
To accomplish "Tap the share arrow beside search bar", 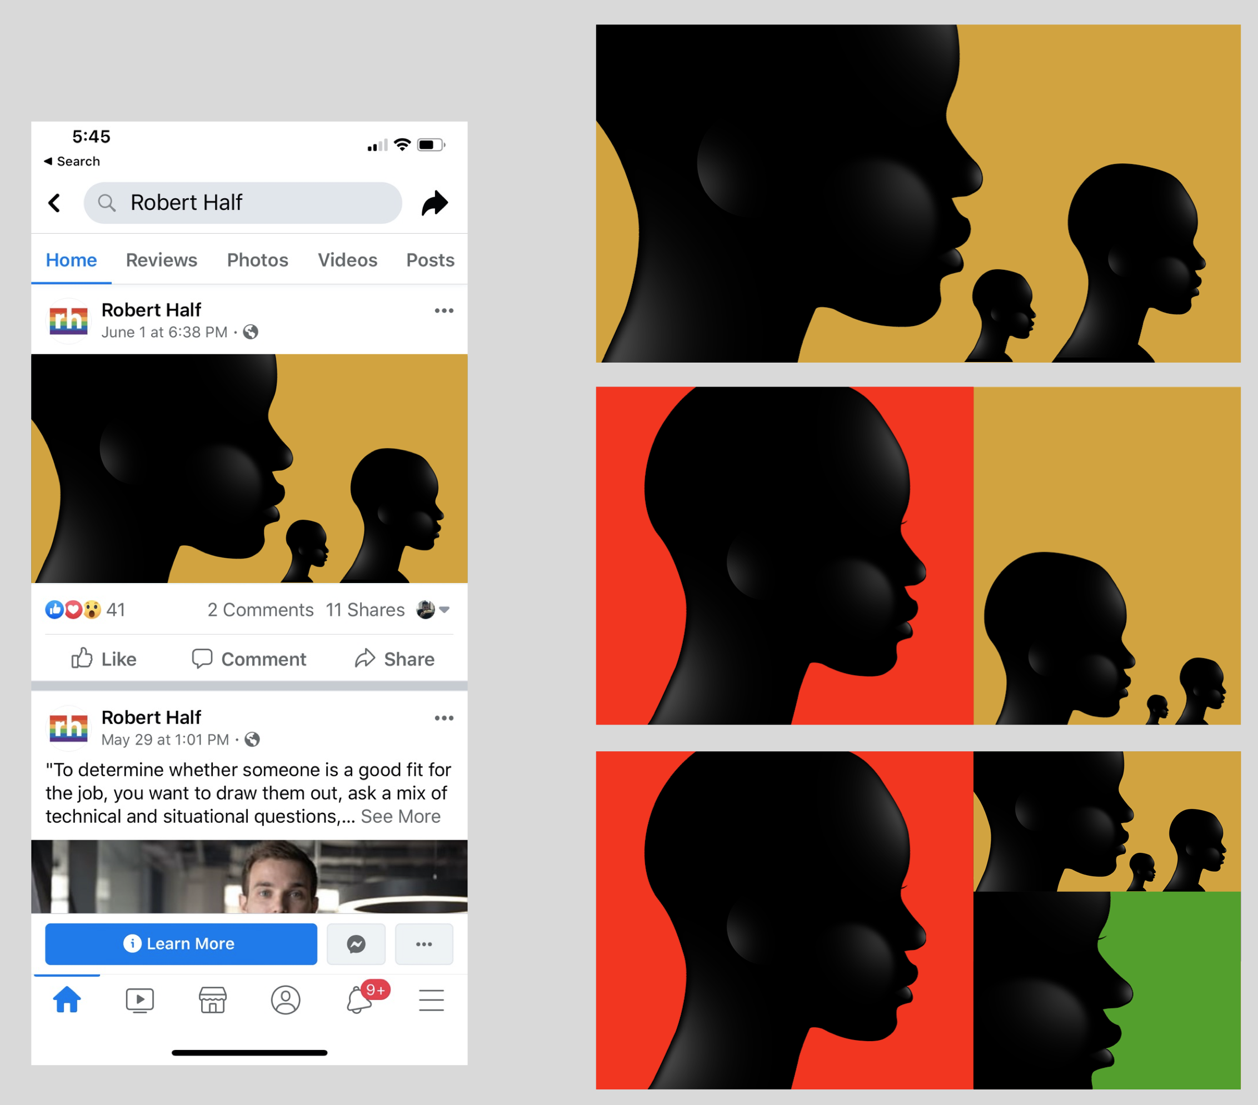I will coord(435,203).
